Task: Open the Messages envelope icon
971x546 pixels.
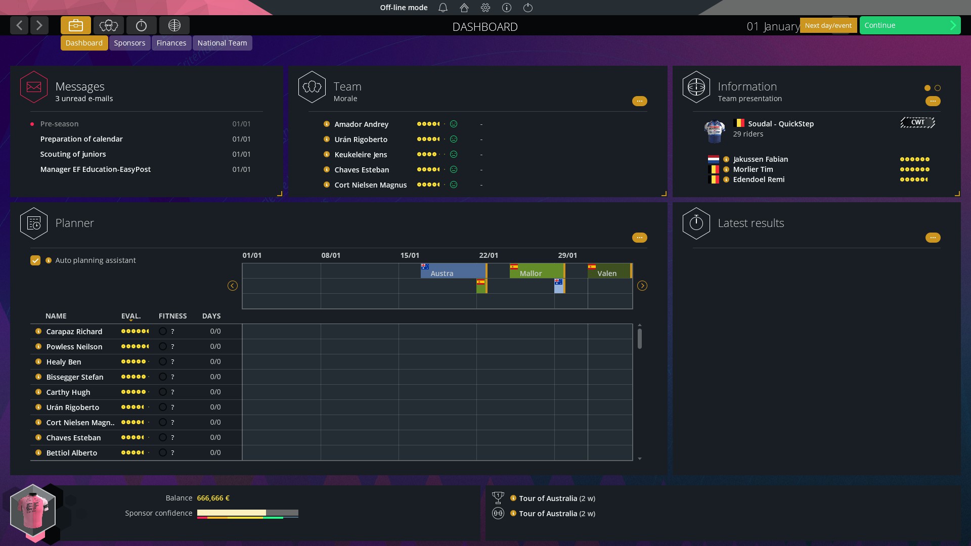Action: pos(34,87)
